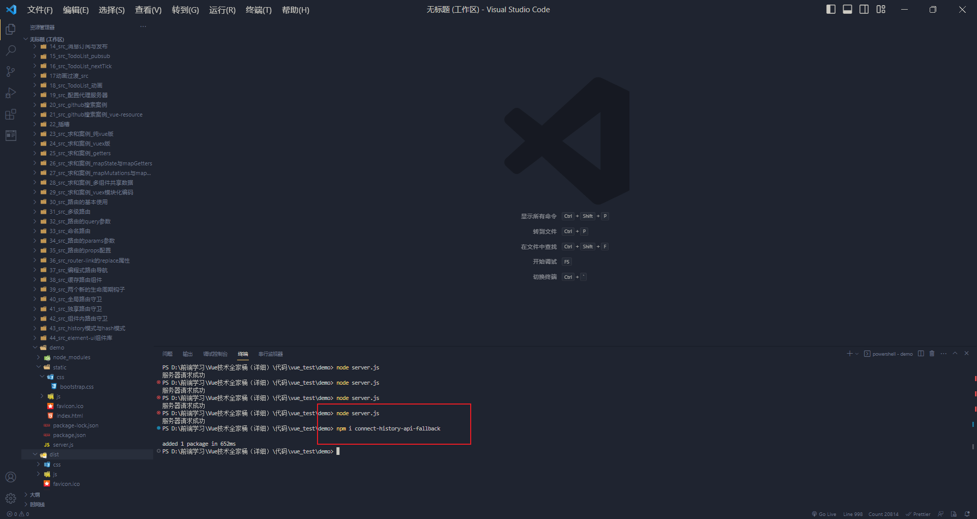The height and width of the screenshot is (519, 977).
Task: Open the sixth activity bar panel icon
Action: pos(11,135)
